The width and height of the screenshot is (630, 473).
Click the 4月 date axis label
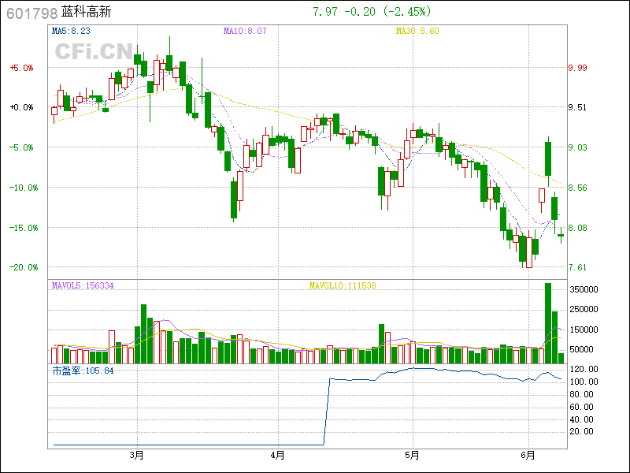[278, 456]
